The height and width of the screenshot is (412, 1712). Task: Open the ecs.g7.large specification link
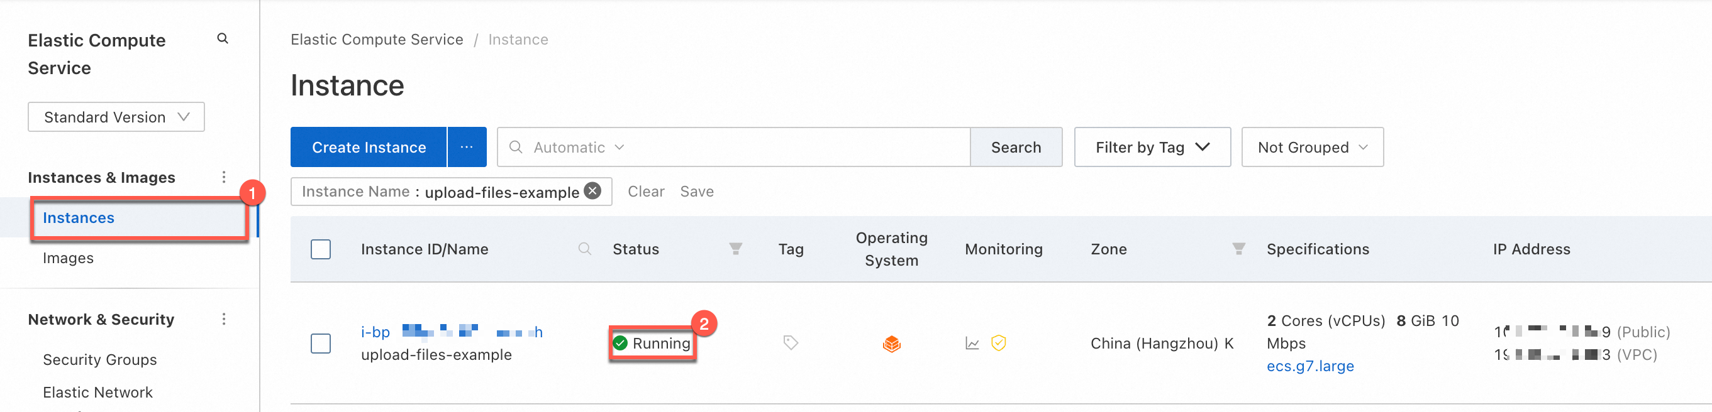click(x=1310, y=366)
